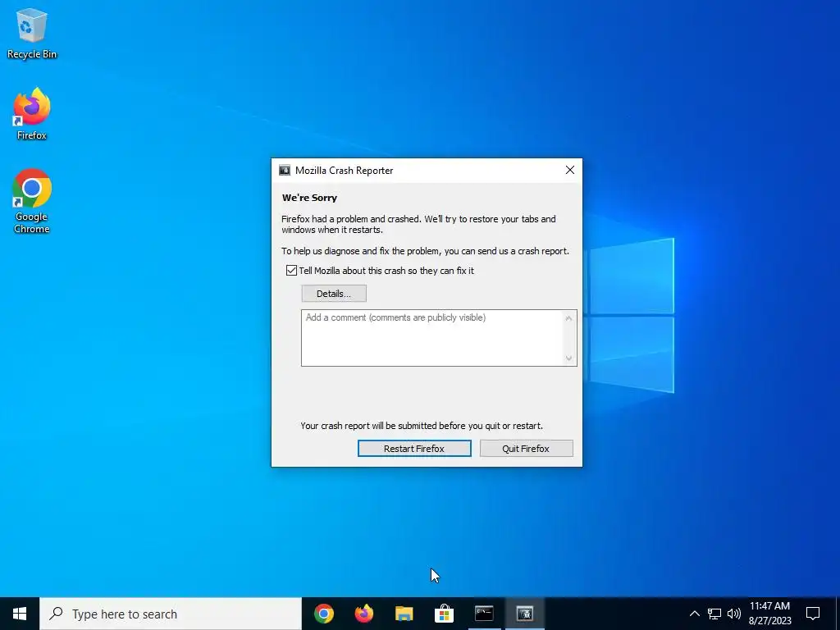Viewport: 840px width, 630px height.
Task: Uncheck Tell Mozilla about this crash
Action: [291, 271]
